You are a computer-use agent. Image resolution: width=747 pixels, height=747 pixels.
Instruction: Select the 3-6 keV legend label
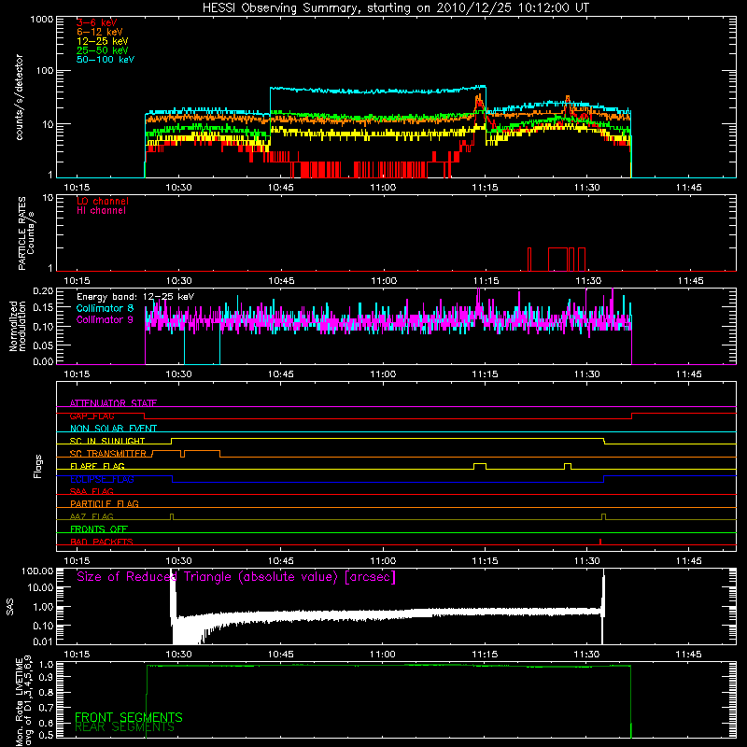click(x=97, y=22)
